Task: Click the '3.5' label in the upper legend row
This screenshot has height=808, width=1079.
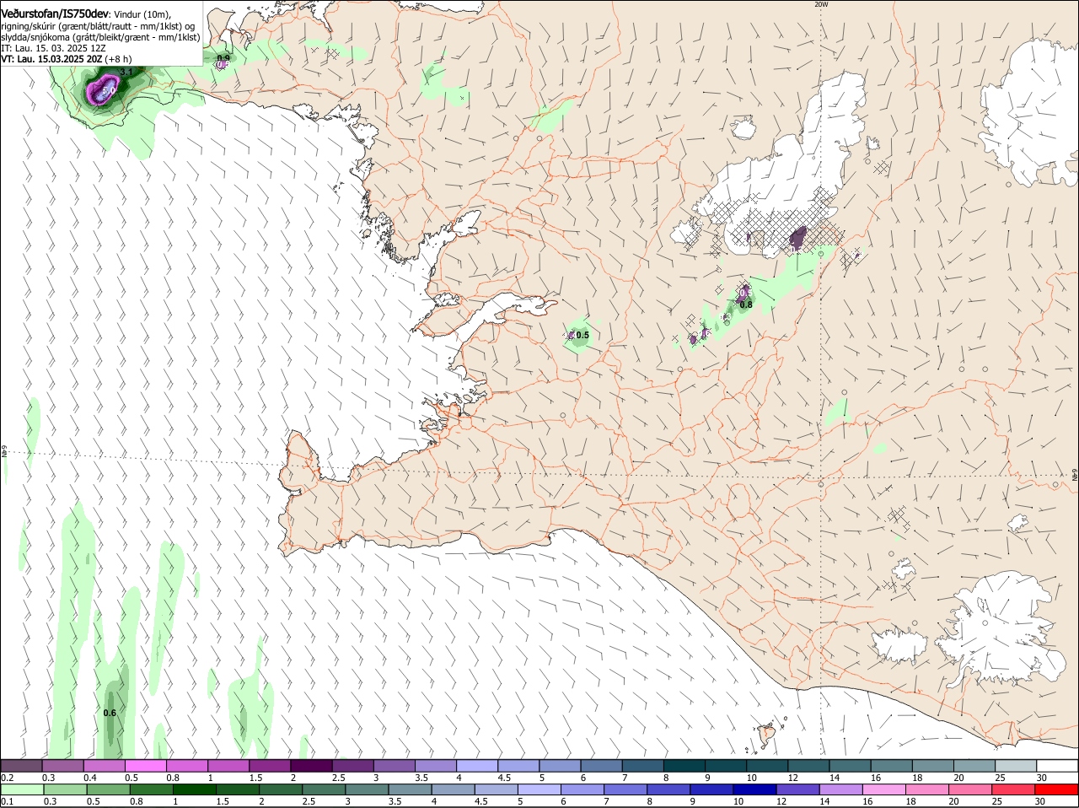Action: [422, 777]
